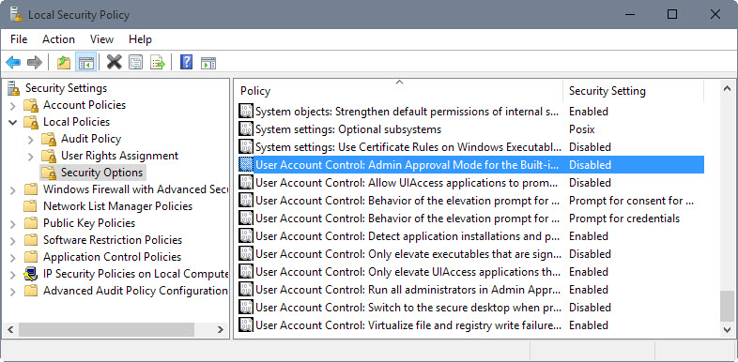Expand the Audit Policy node
Image resolution: width=738 pixels, height=362 pixels.
31,139
